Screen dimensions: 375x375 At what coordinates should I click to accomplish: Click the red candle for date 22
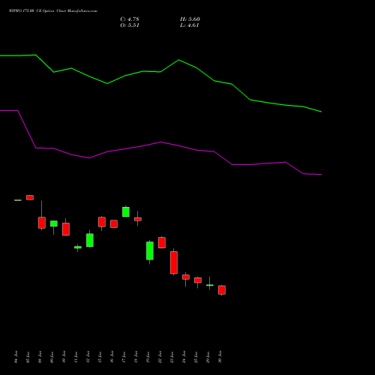tap(162, 242)
